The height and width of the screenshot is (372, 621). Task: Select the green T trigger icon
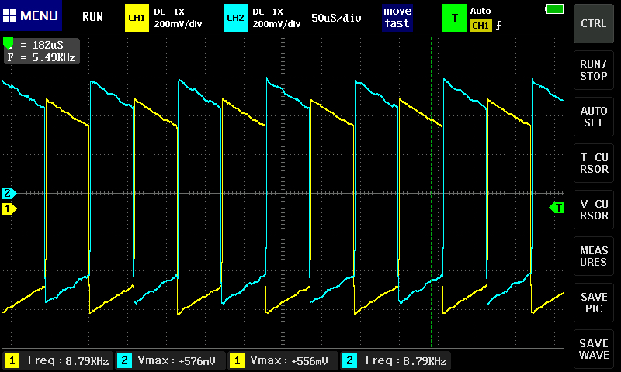454,17
